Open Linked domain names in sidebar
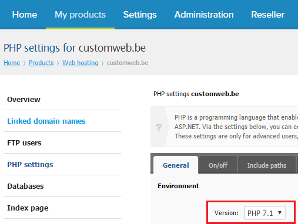298x224 pixels. pos(46,121)
